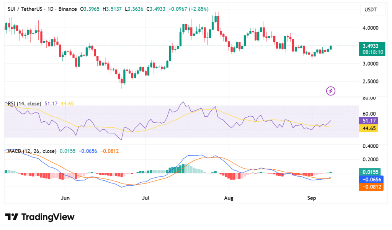Click the TradingView logo icon

click(x=11, y=217)
